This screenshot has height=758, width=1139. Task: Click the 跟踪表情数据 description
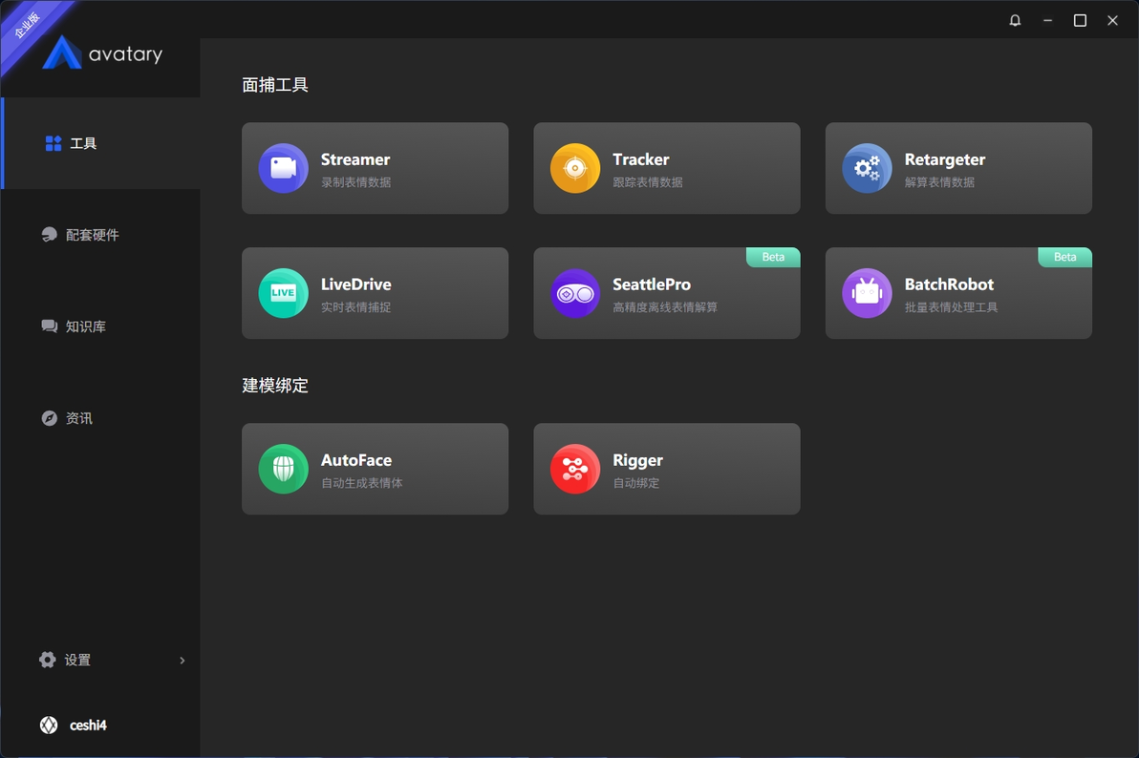click(647, 182)
